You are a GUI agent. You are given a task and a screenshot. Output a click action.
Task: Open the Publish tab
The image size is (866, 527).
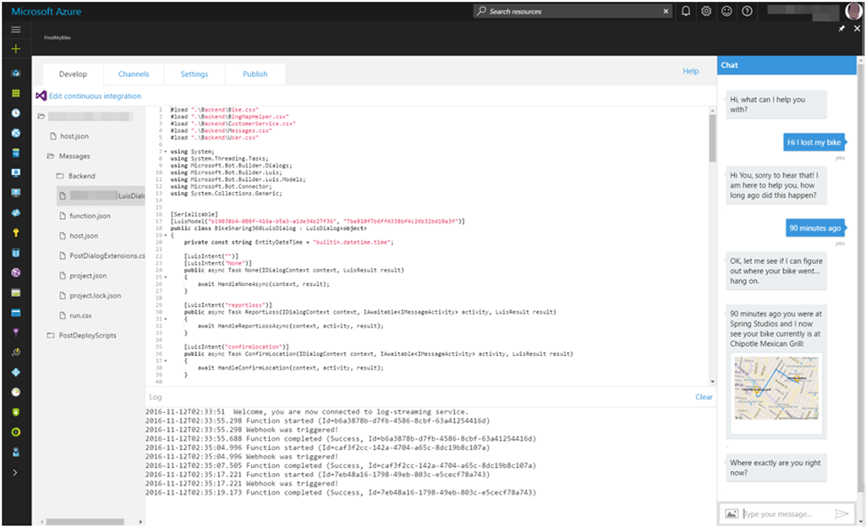pyautogui.click(x=255, y=74)
